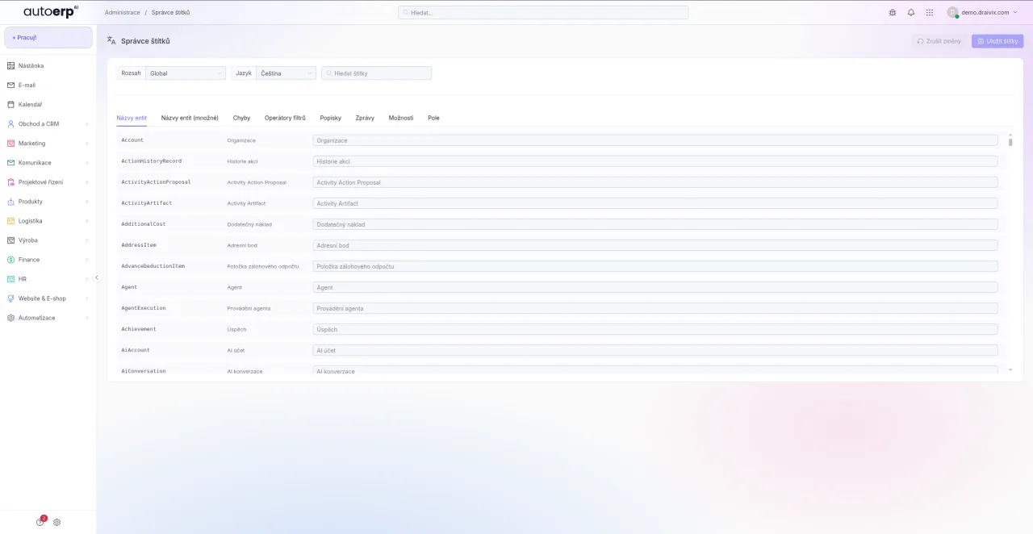Click the Uložit štítky button

(997, 41)
